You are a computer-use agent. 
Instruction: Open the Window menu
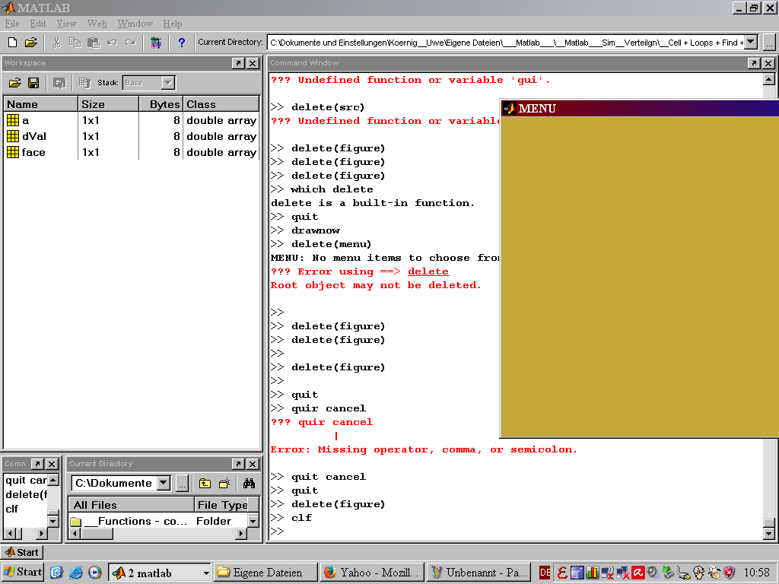[135, 24]
